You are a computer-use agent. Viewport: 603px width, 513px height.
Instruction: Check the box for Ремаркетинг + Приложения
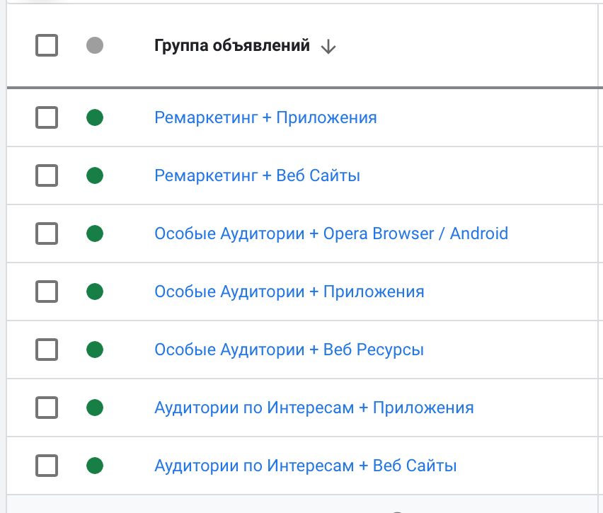(x=47, y=117)
